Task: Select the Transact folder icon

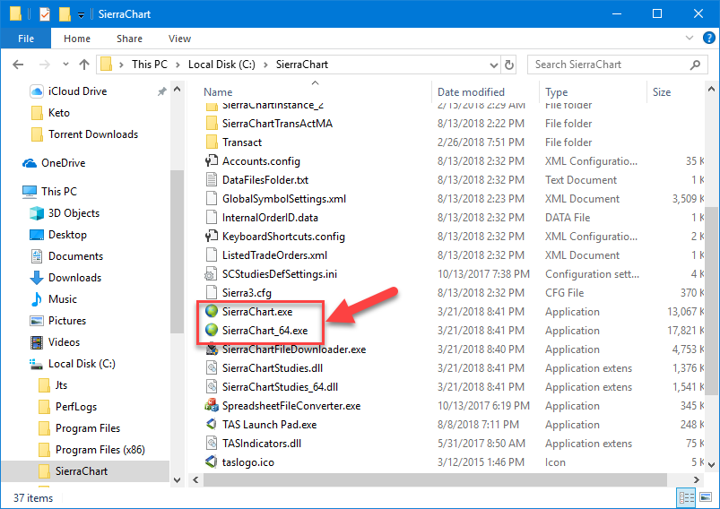Action: click(x=212, y=142)
